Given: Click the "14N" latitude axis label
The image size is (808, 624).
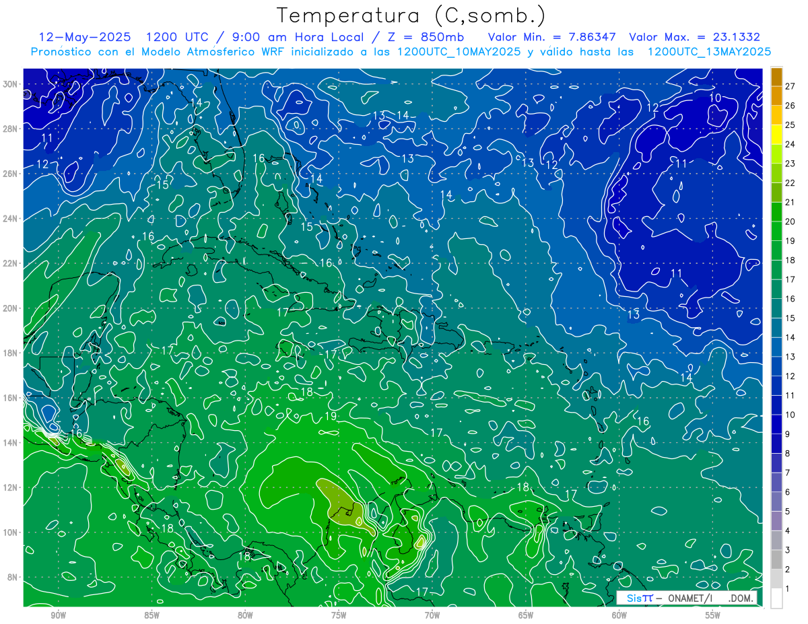Looking at the screenshot, I should pyautogui.click(x=10, y=443).
